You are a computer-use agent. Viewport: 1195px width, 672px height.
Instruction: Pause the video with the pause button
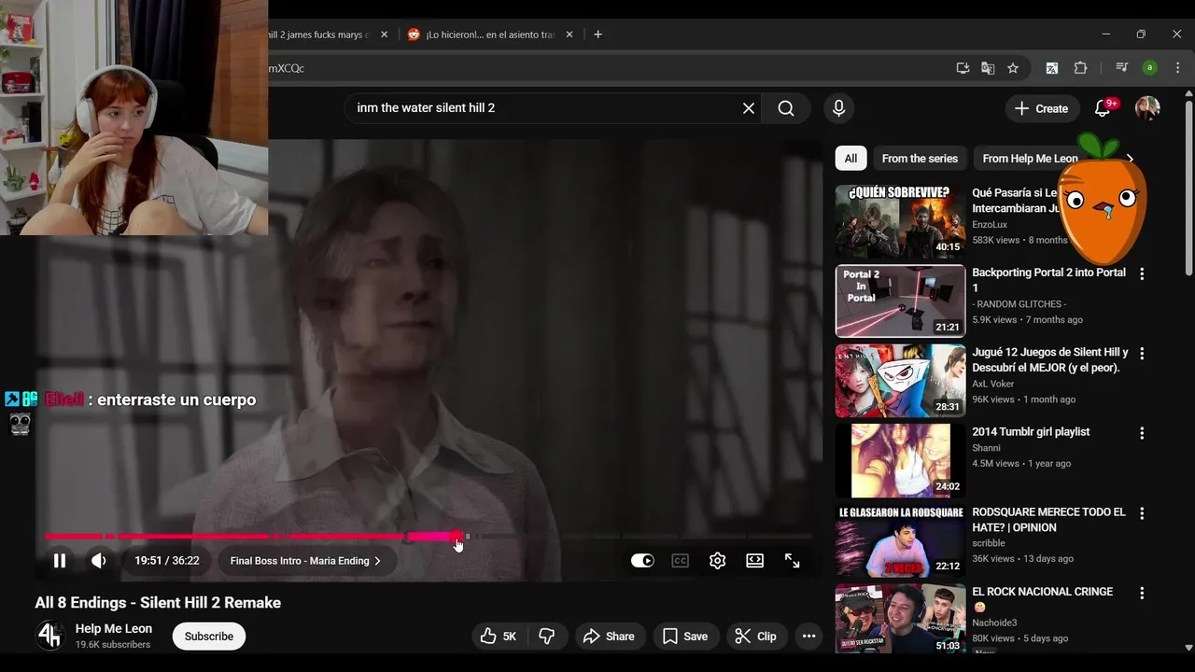click(x=60, y=561)
